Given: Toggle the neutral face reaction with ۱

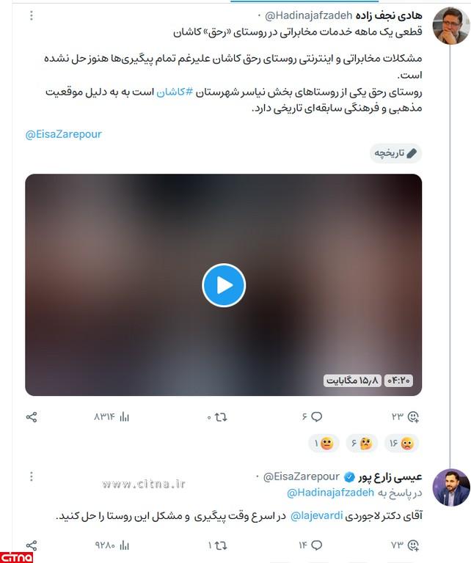Looking at the screenshot, I should pyautogui.click(x=324, y=444).
